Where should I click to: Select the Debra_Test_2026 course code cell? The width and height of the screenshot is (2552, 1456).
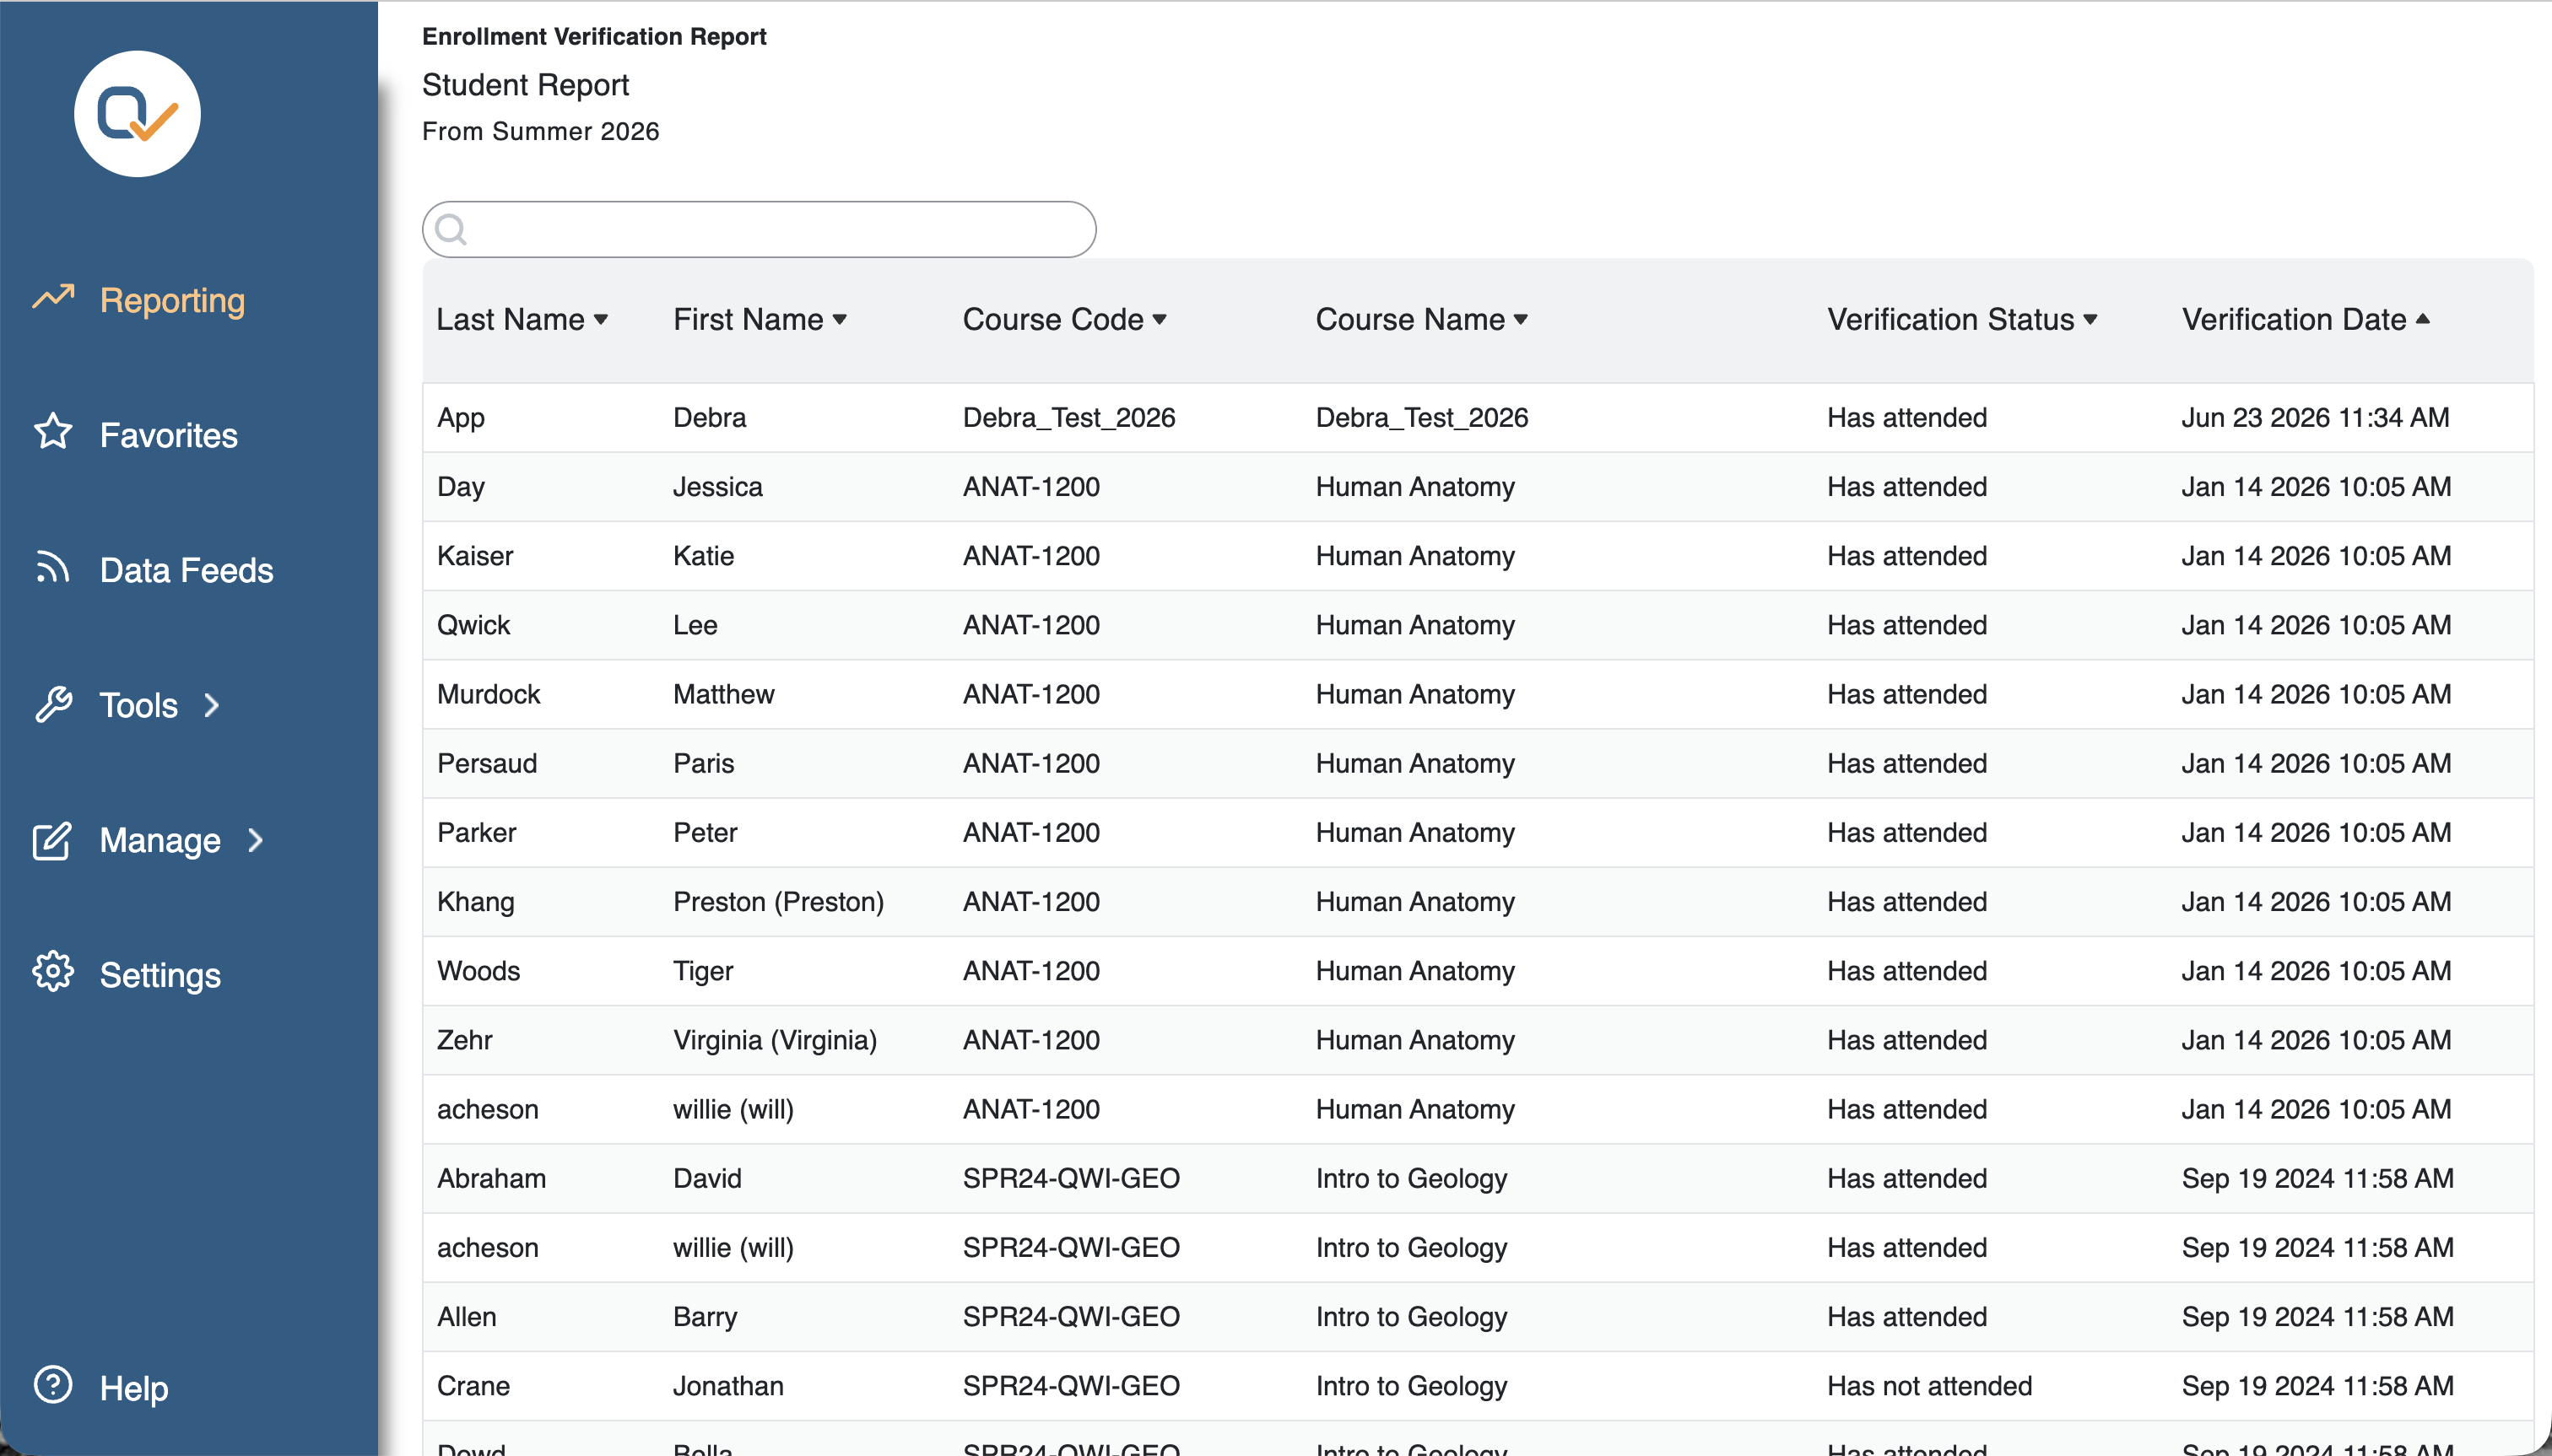coord(1068,418)
